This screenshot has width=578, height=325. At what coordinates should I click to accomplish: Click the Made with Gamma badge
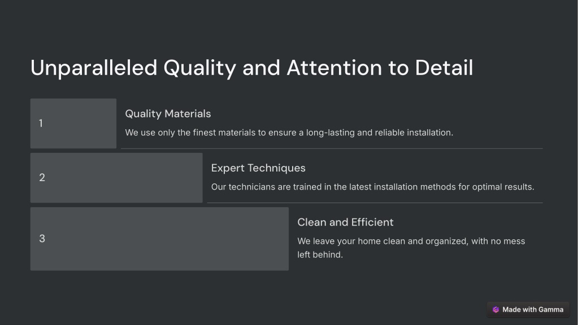(528, 310)
